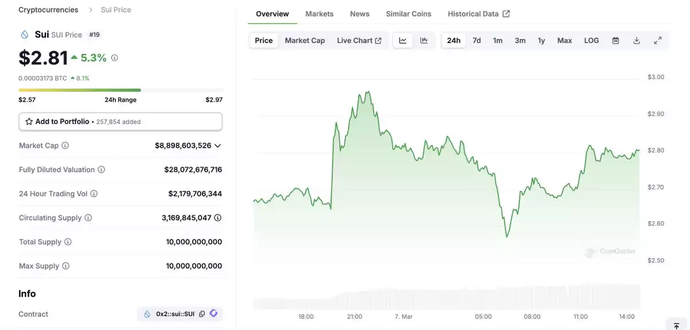Switch to candlestick chart view icon

coord(424,40)
